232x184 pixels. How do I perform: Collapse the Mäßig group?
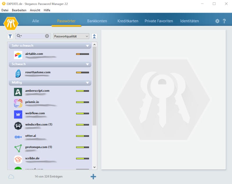click(x=88, y=83)
